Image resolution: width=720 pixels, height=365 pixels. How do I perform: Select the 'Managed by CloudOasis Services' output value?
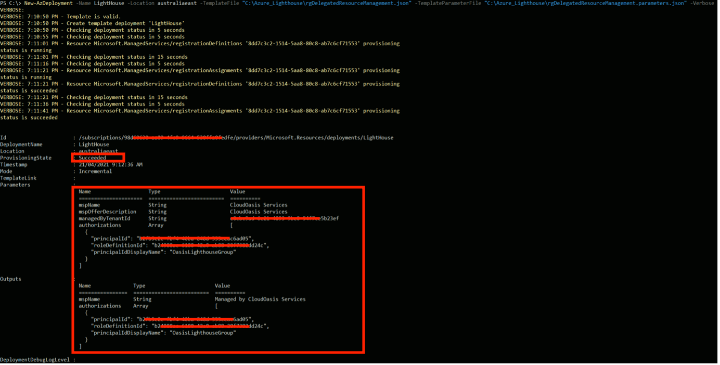pyautogui.click(x=260, y=299)
